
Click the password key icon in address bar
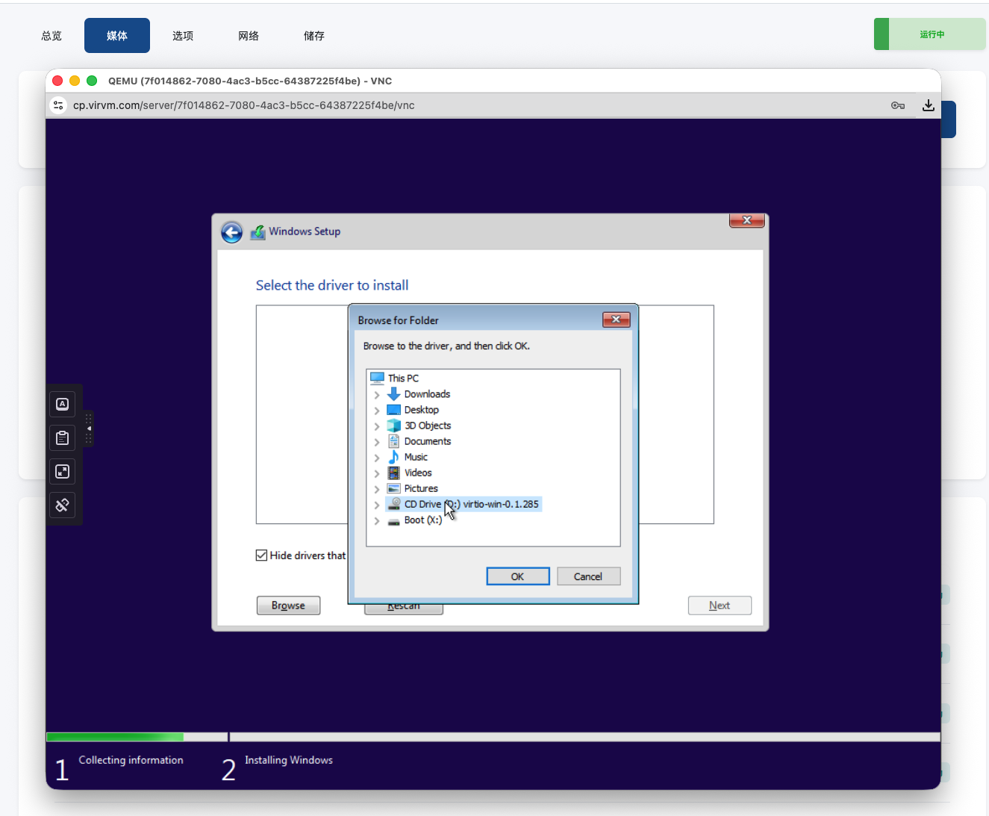[x=898, y=105]
